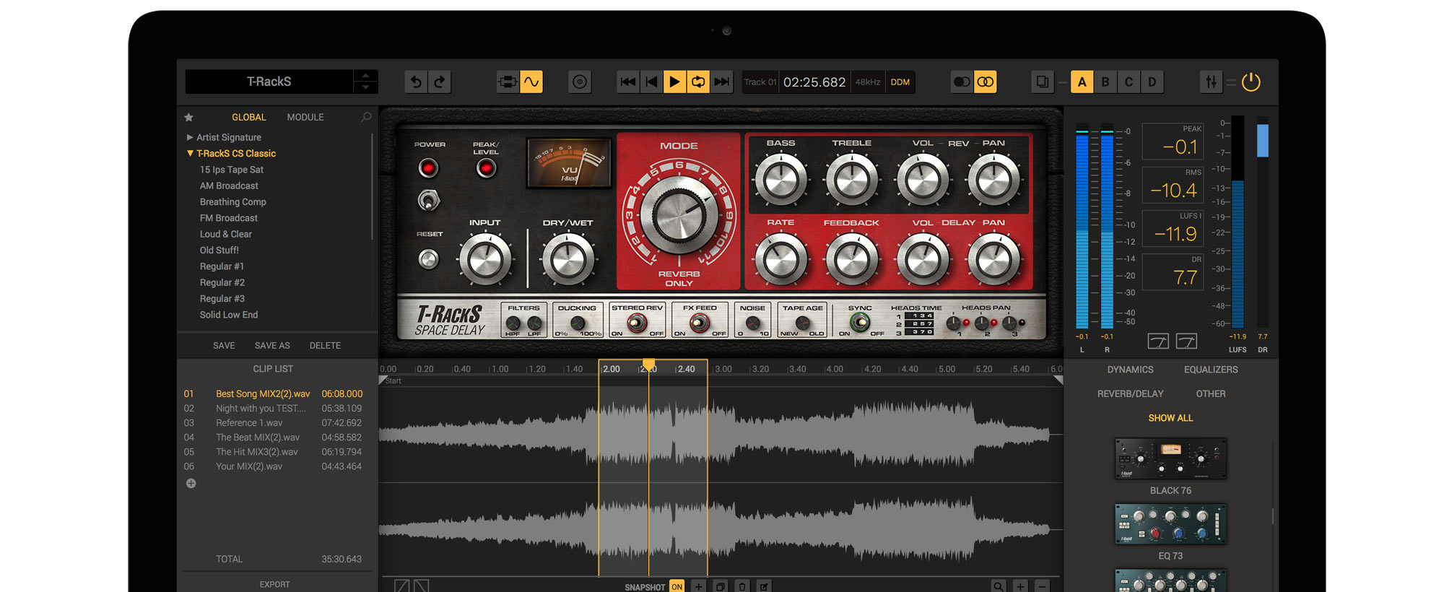This screenshot has width=1444, height=592.
Task: Select the 'Solid Low End' preset
Action: [229, 315]
